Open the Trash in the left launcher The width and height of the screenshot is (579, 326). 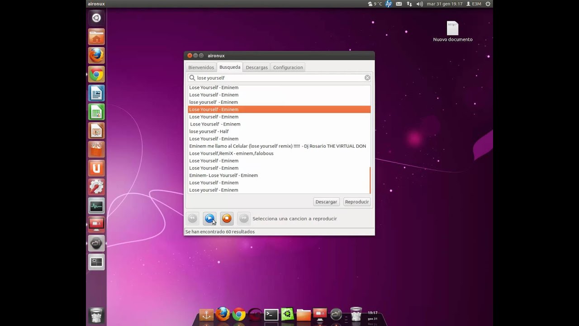tap(96, 315)
